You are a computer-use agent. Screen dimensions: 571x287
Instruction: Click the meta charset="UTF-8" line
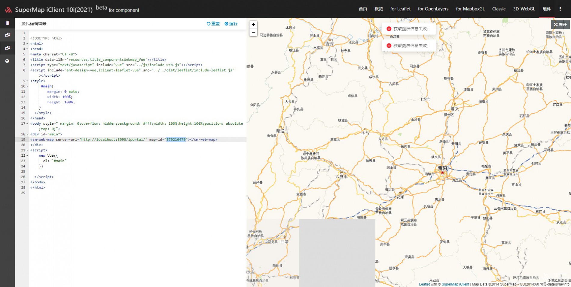(x=53, y=55)
